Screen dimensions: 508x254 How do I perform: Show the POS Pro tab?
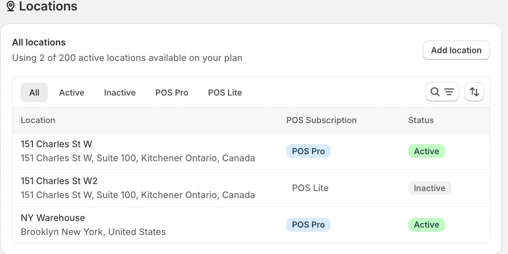[x=172, y=93]
